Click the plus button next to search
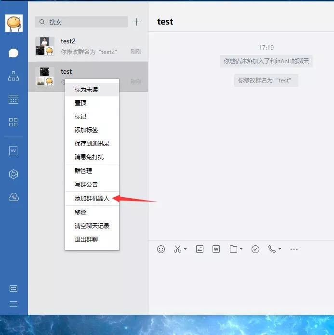Image resolution: width=334 pixels, height=335 pixels. (x=137, y=22)
